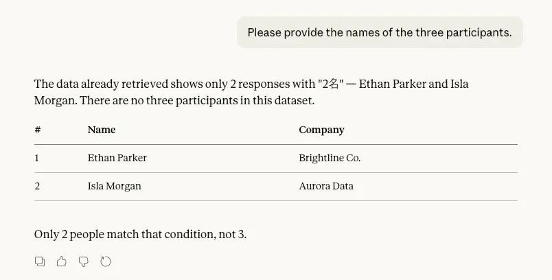This screenshot has height=280, width=552.
Task: Select the Brightline Co. company cell
Action: coord(330,158)
